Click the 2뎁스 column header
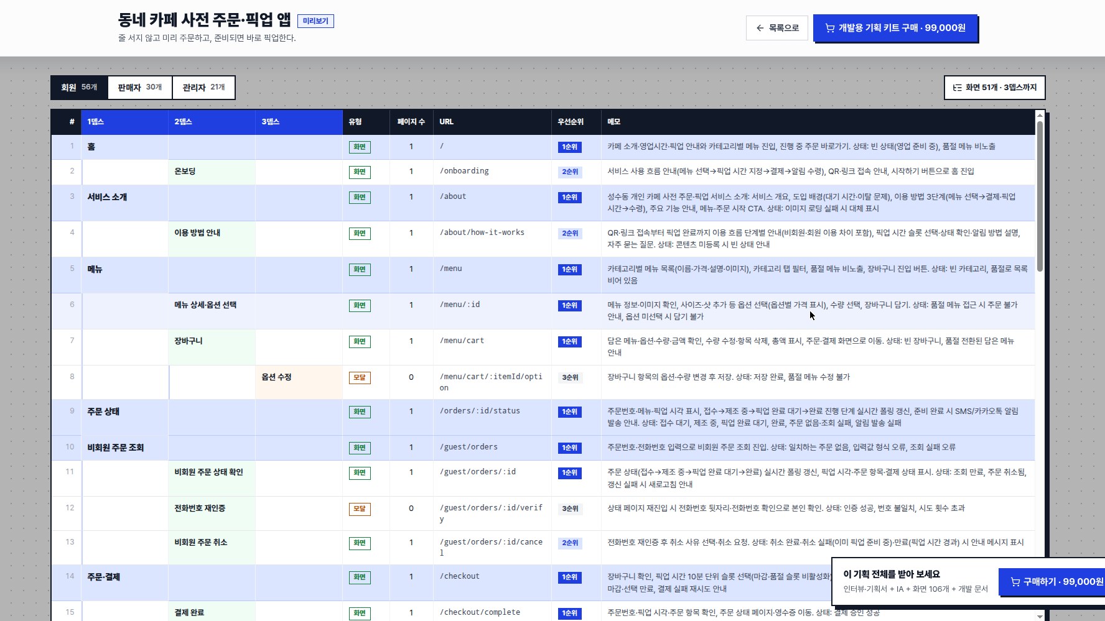1105x621 pixels. (x=212, y=122)
